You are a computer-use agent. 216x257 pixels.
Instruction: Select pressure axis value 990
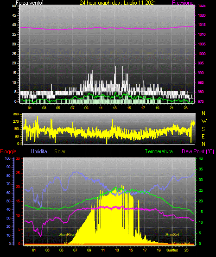click(201, 73)
